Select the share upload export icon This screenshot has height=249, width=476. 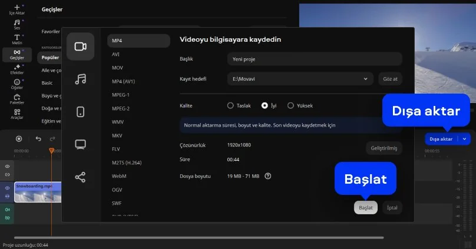click(x=81, y=177)
